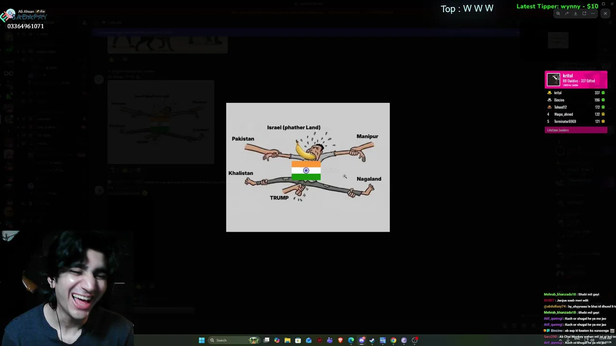
Task: Open the three-dot more options menu
Action: tap(593, 13)
